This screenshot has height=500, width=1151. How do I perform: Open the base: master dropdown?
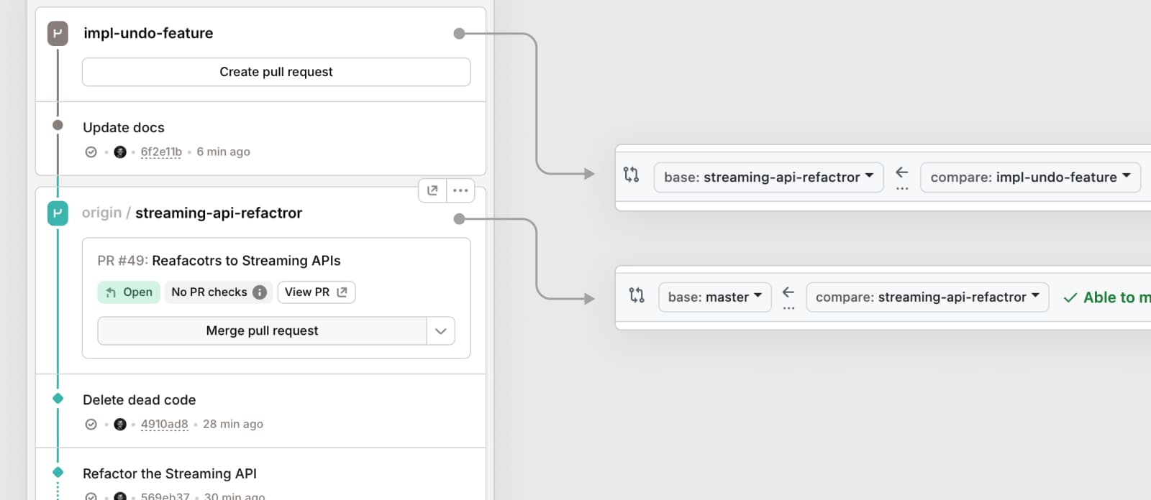pyautogui.click(x=714, y=297)
